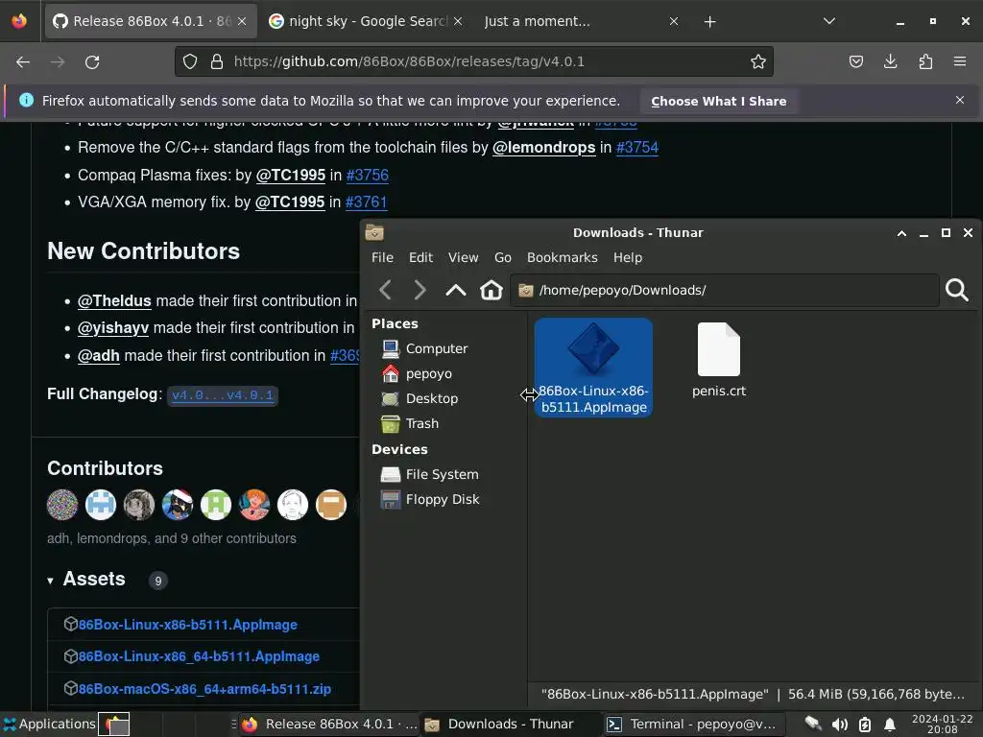
Task: Click power manager battery tray icon
Action: pos(865,725)
